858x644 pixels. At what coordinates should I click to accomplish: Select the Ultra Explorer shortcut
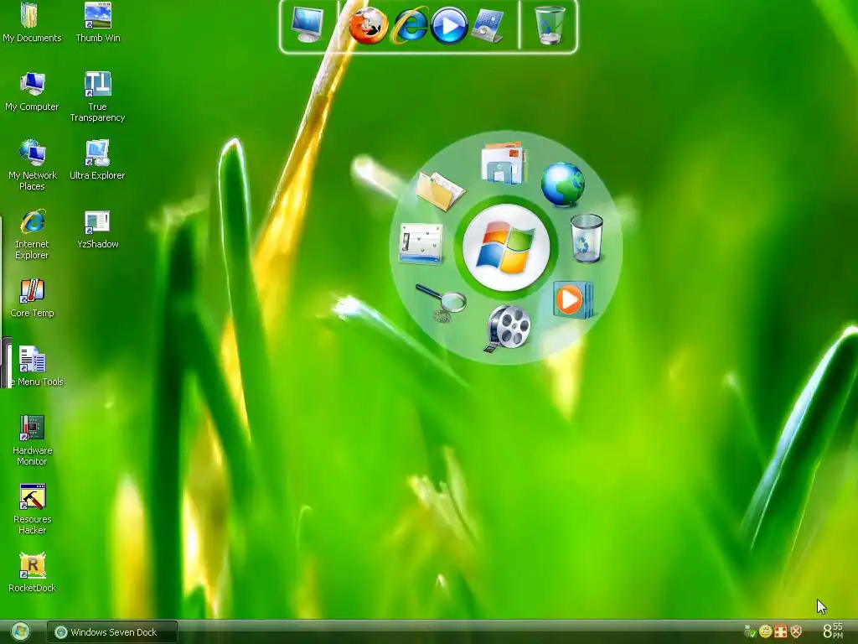[97, 160]
